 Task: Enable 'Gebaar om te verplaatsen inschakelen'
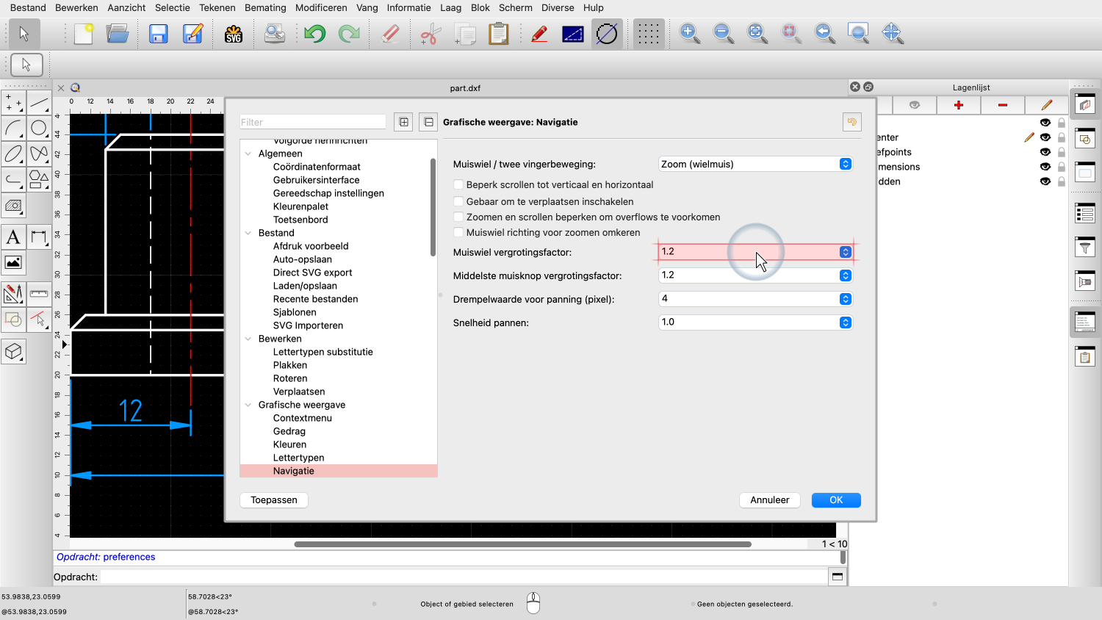point(458,201)
